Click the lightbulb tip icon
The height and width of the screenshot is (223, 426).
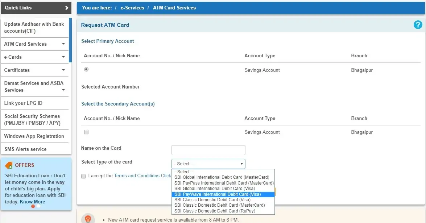tap(88, 219)
